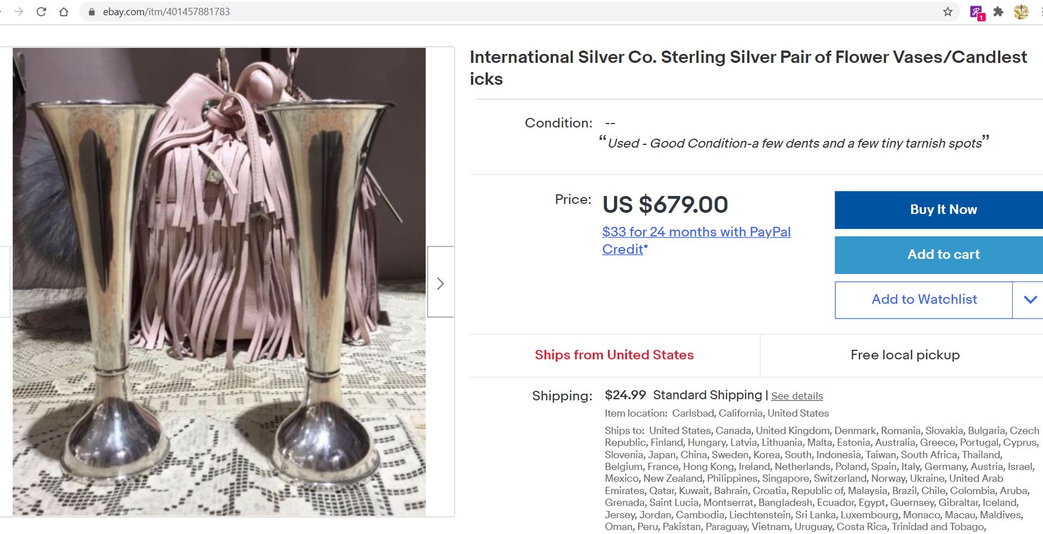Click the main product image of the vases
The image size is (1043, 534).
219,281
